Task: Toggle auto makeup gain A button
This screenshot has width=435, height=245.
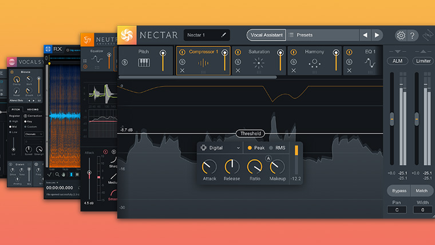Action: click(x=268, y=158)
